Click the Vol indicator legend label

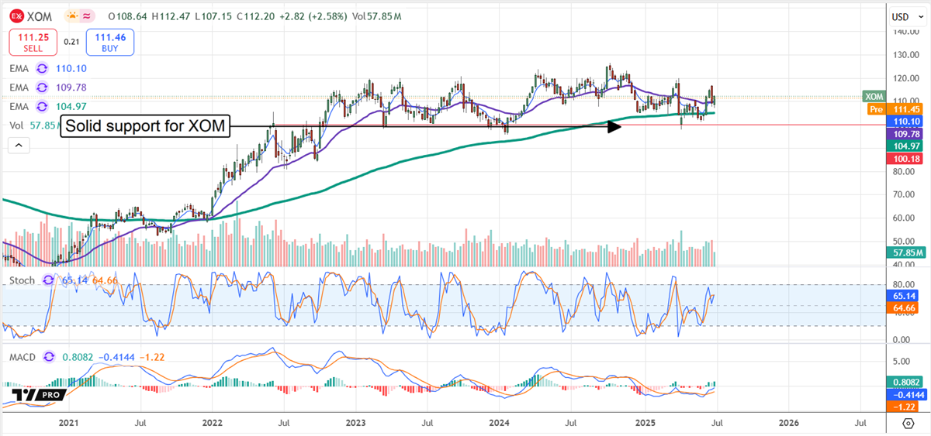(16, 125)
